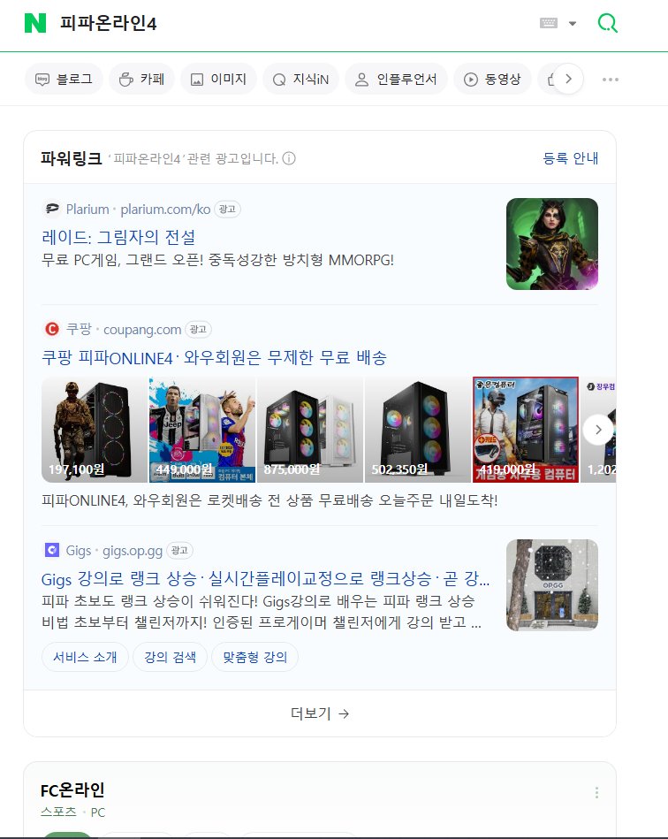The image size is (668, 839).
Task: Click the 파워링크 info circle icon
Action: 289,159
